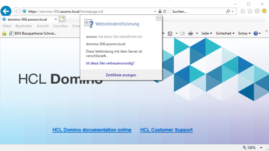Image resolution: width=269 pixels, height=151 pixels.
Task: Click the smiley feedback icon
Action: tap(264, 11)
